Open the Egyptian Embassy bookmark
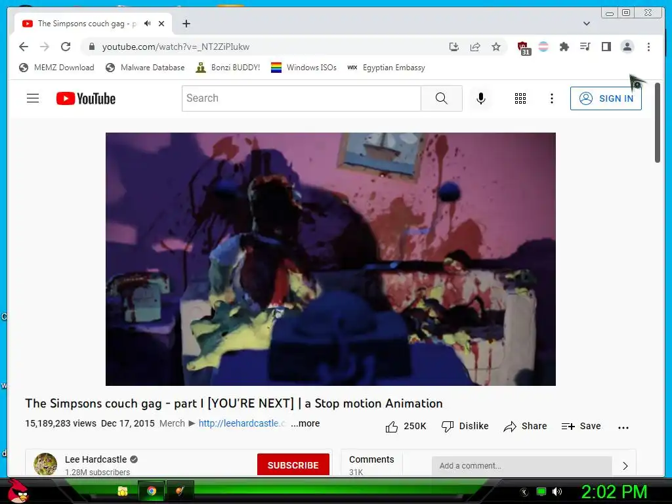This screenshot has height=504, width=672. [386, 68]
